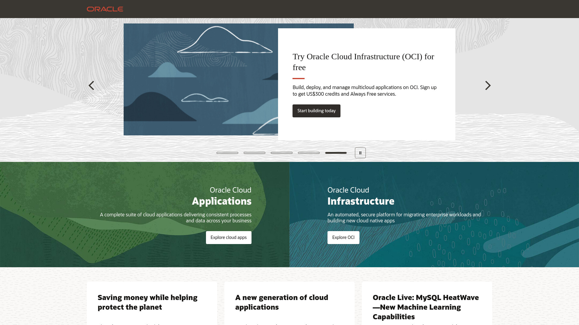Screen dimensions: 579x325
Task: Open 'Saving money while helping protect the planet' card
Action: tap(152, 303)
